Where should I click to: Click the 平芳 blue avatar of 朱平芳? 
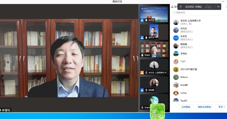coord(176,38)
